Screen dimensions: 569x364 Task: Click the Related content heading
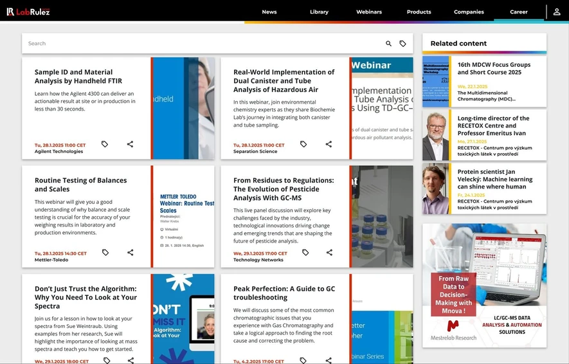point(458,43)
